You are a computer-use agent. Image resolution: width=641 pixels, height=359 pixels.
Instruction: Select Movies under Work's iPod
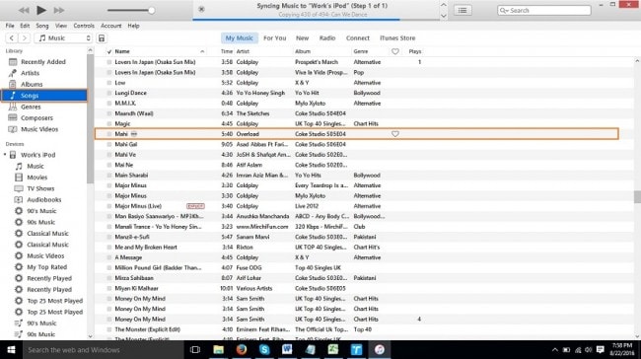(36, 178)
